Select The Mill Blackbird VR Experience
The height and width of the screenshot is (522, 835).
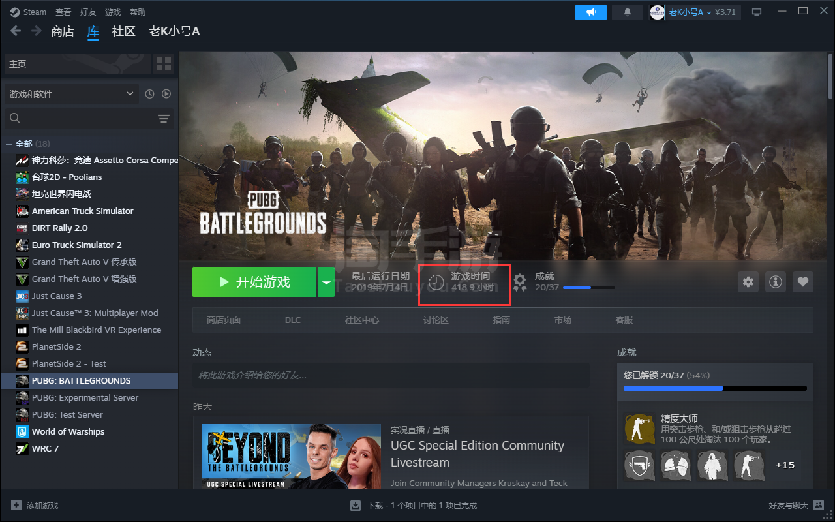(90, 330)
